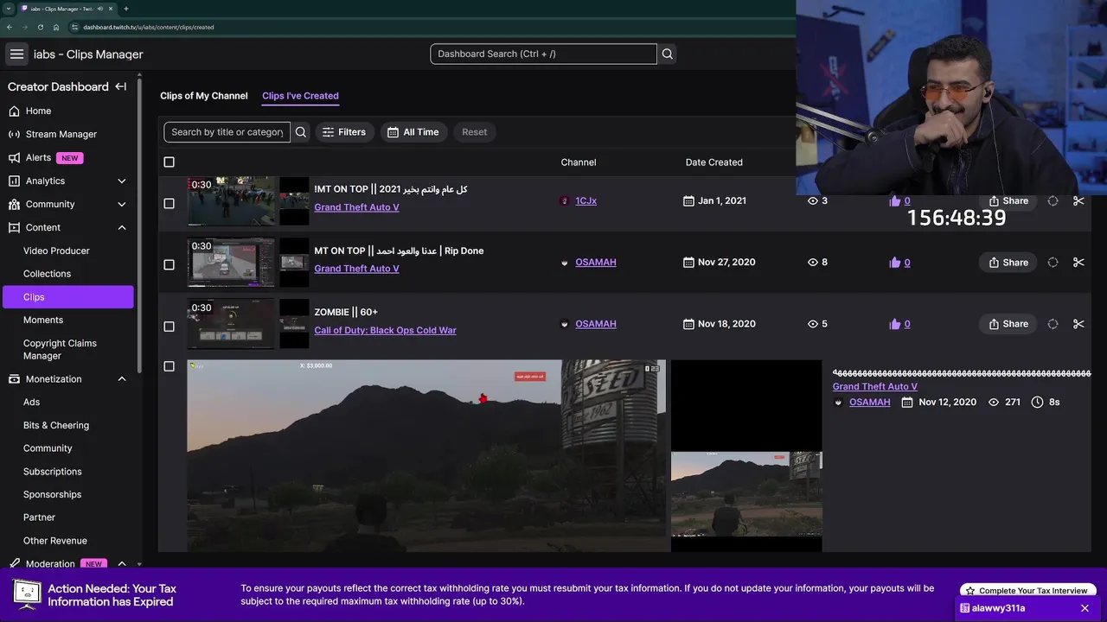Click Share for the Jan 1, 2021 clip

[1008, 200]
